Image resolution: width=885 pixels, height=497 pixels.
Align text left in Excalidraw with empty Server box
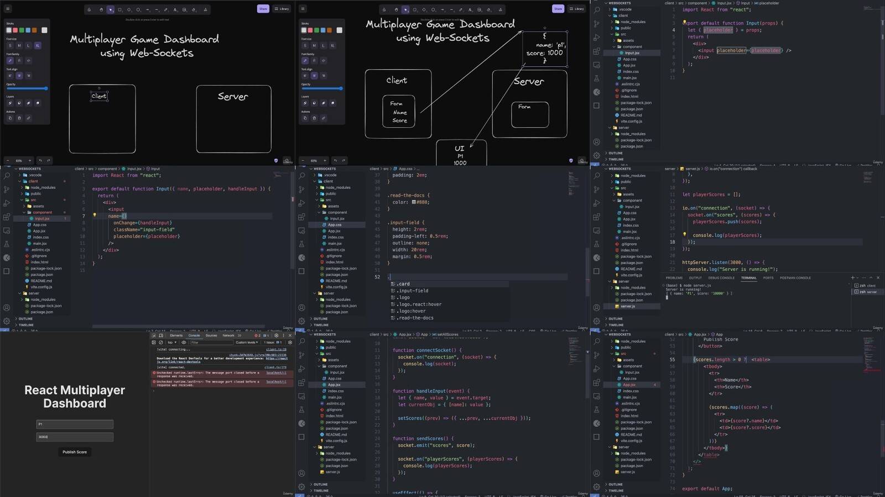(x=10, y=76)
